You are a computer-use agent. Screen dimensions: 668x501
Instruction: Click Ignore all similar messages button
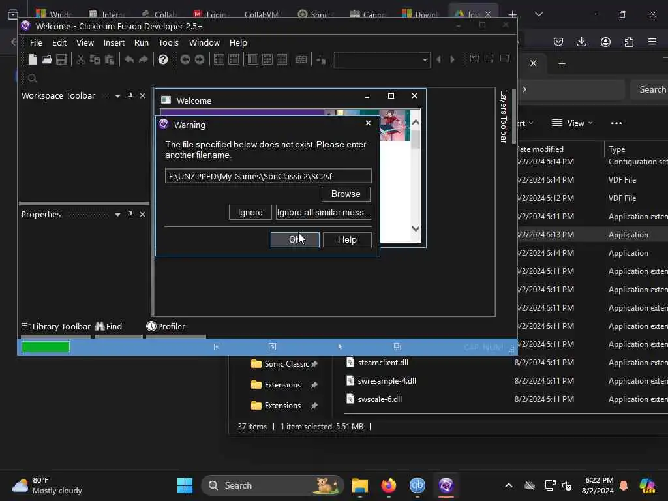(324, 212)
